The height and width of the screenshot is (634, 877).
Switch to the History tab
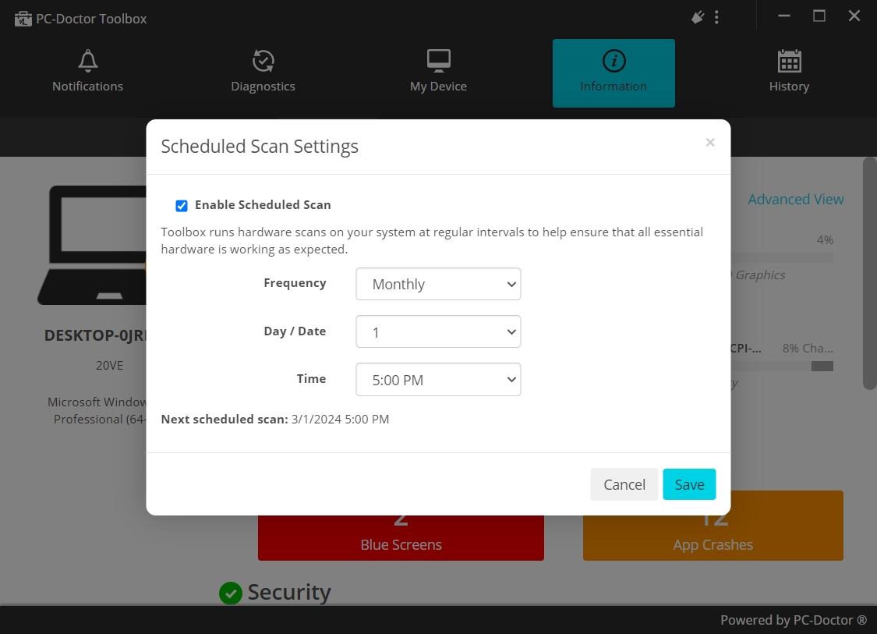tap(789, 73)
